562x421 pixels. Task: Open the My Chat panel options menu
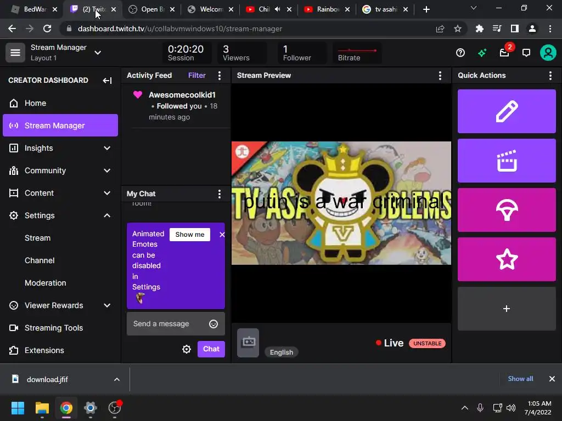[220, 194]
